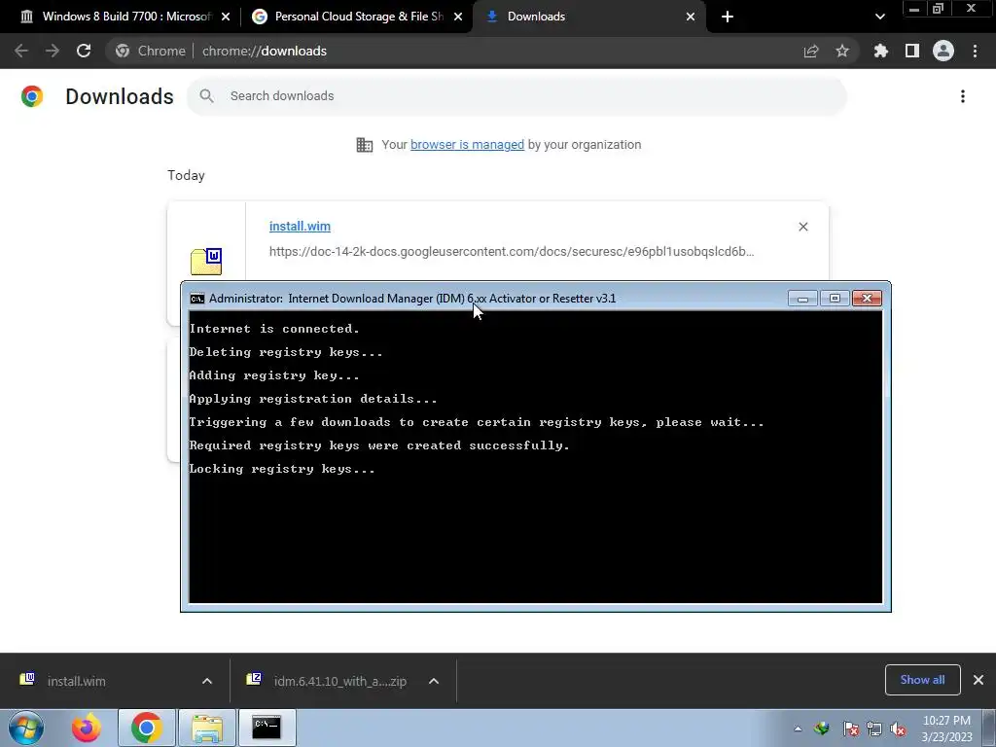Expand options arrow for idm zip file
The height and width of the screenshot is (747, 996).
(434, 681)
